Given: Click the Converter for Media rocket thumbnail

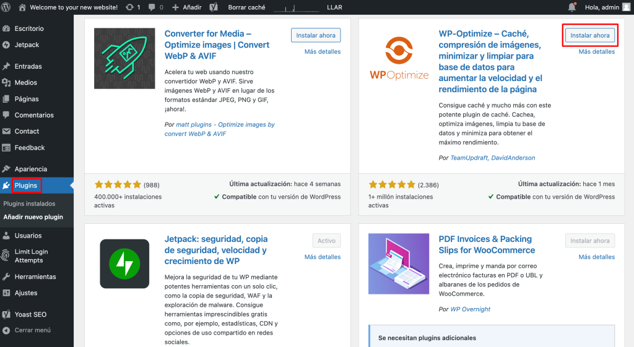Looking at the screenshot, I should point(124,59).
